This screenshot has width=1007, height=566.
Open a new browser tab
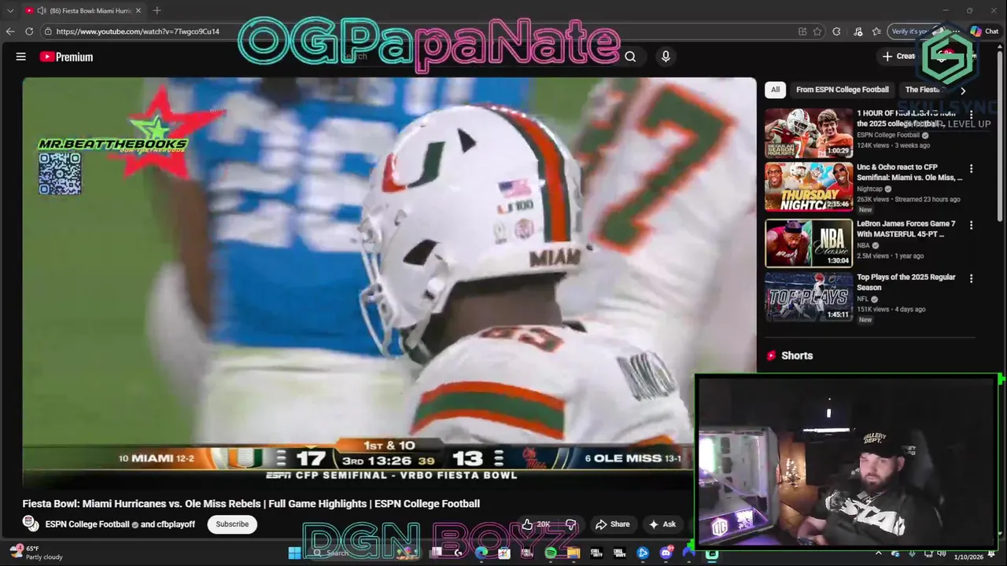(x=157, y=10)
